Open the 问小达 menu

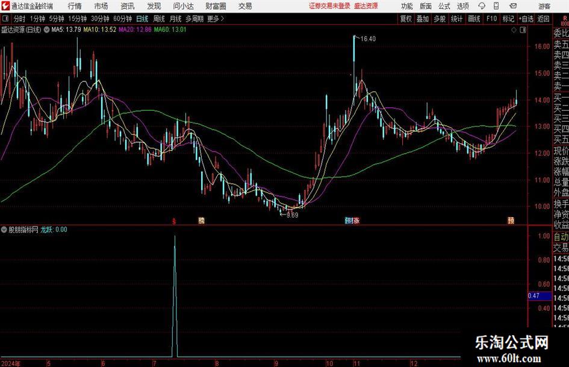tap(183, 6)
